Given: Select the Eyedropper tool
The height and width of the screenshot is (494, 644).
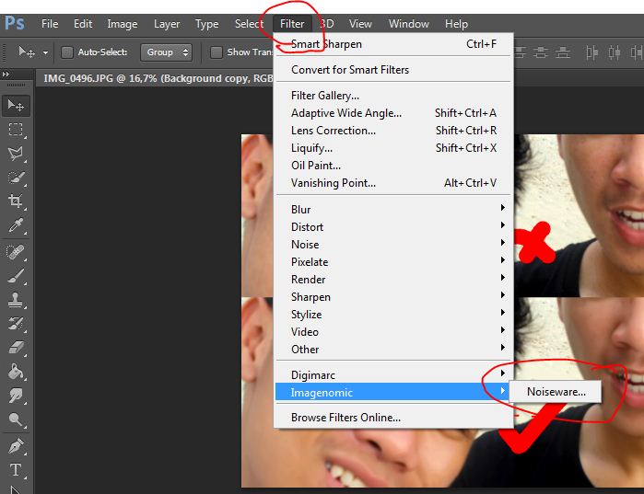Looking at the screenshot, I should (x=16, y=225).
